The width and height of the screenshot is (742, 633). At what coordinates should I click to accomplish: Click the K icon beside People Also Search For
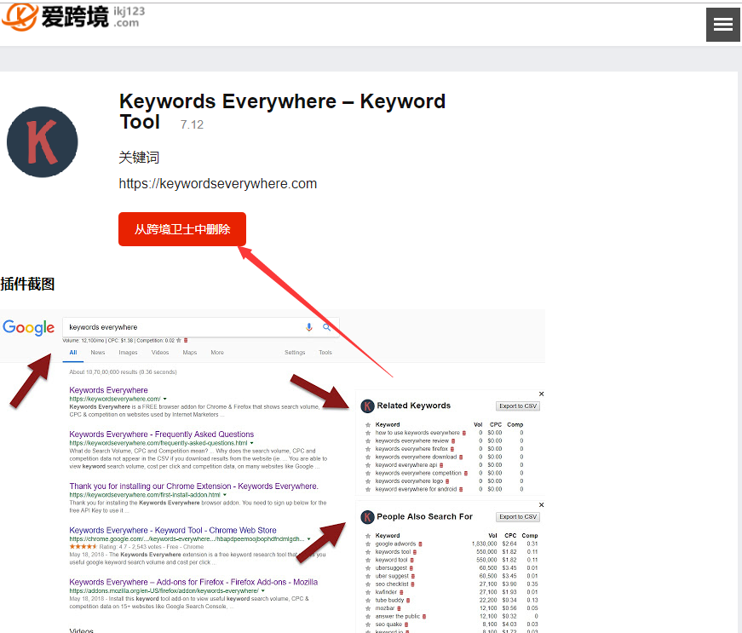[367, 517]
